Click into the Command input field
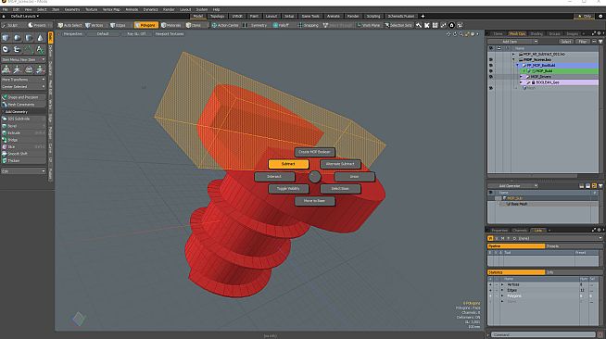Image resolution: width=606 pixels, height=339 pixels. click(x=543, y=334)
